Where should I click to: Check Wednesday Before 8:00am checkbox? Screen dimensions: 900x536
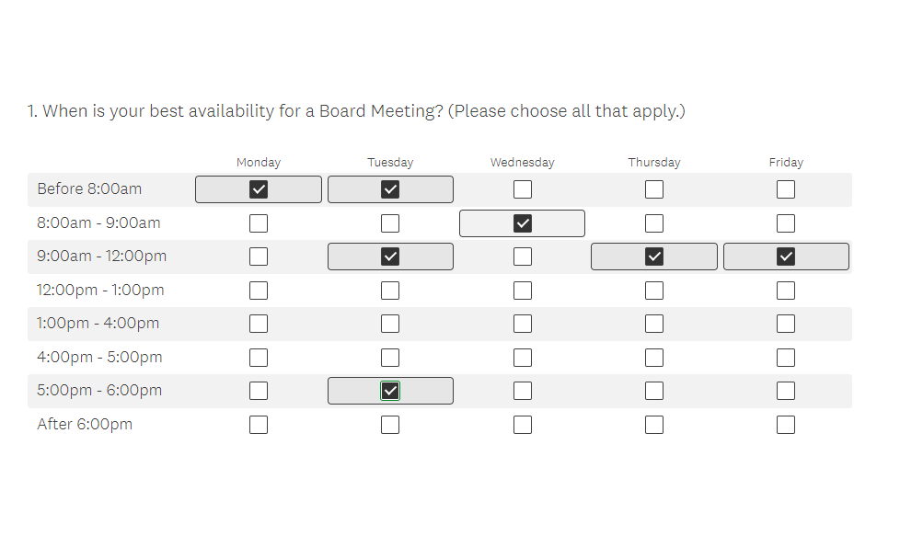click(x=523, y=189)
